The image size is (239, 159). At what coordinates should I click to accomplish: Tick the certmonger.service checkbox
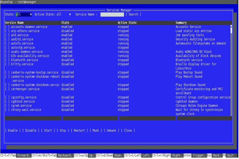pos(7,89)
